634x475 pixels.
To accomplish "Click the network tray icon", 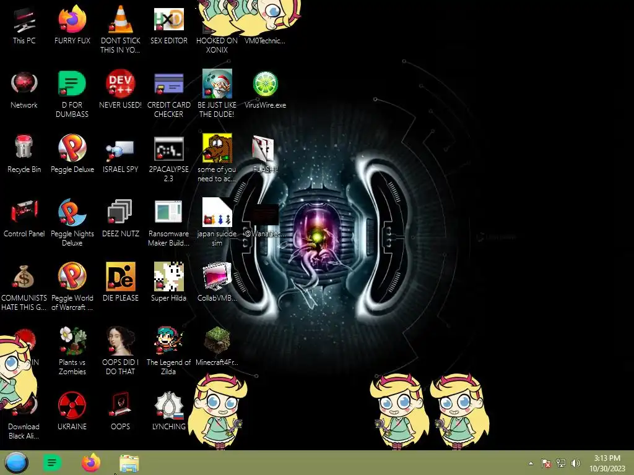I will (561, 463).
